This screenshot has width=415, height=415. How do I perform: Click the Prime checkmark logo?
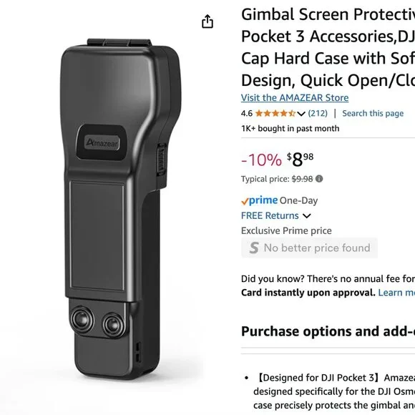259,200
